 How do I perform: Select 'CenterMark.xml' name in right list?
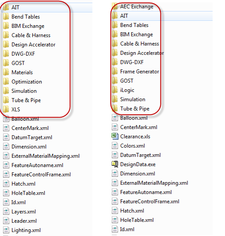(139, 127)
